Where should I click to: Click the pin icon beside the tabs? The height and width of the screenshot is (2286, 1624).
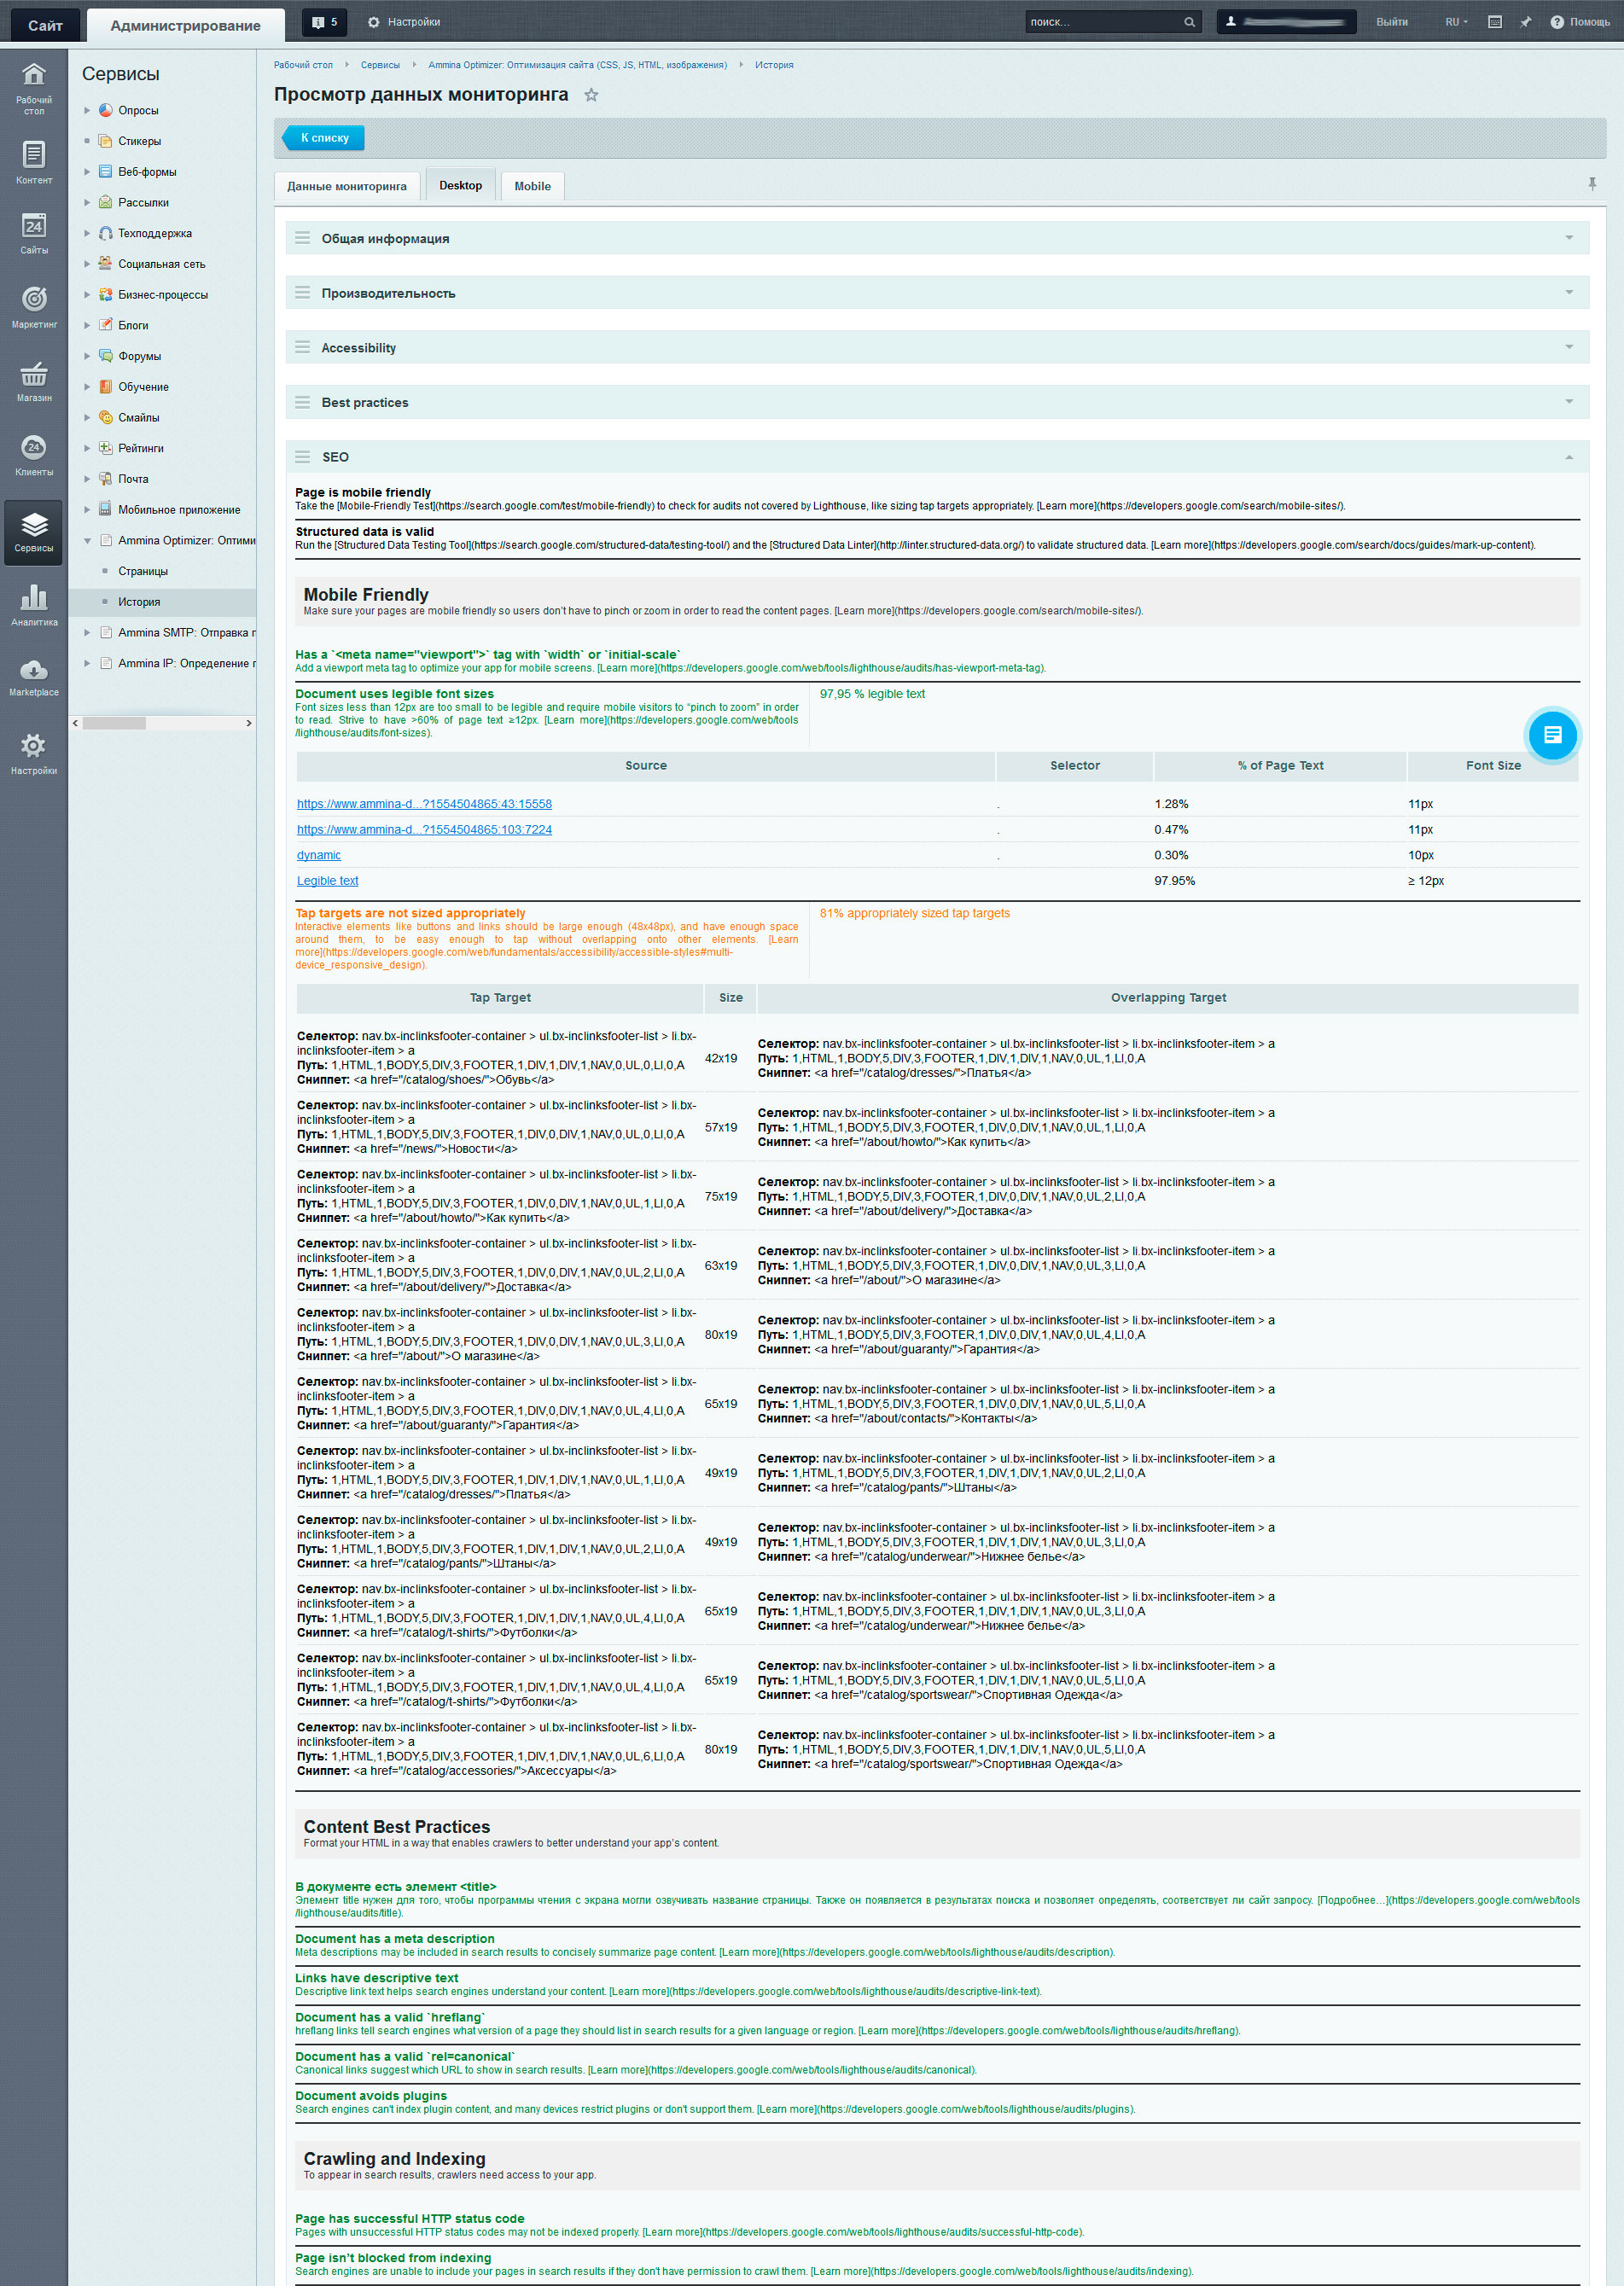(1591, 184)
